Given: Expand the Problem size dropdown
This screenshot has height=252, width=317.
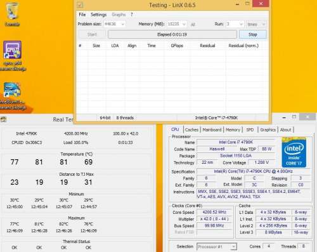Looking at the screenshot, I should tap(123, 24).
